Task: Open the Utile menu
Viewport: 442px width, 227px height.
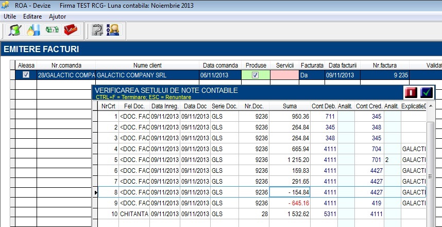Action: [x=10, y=17]
